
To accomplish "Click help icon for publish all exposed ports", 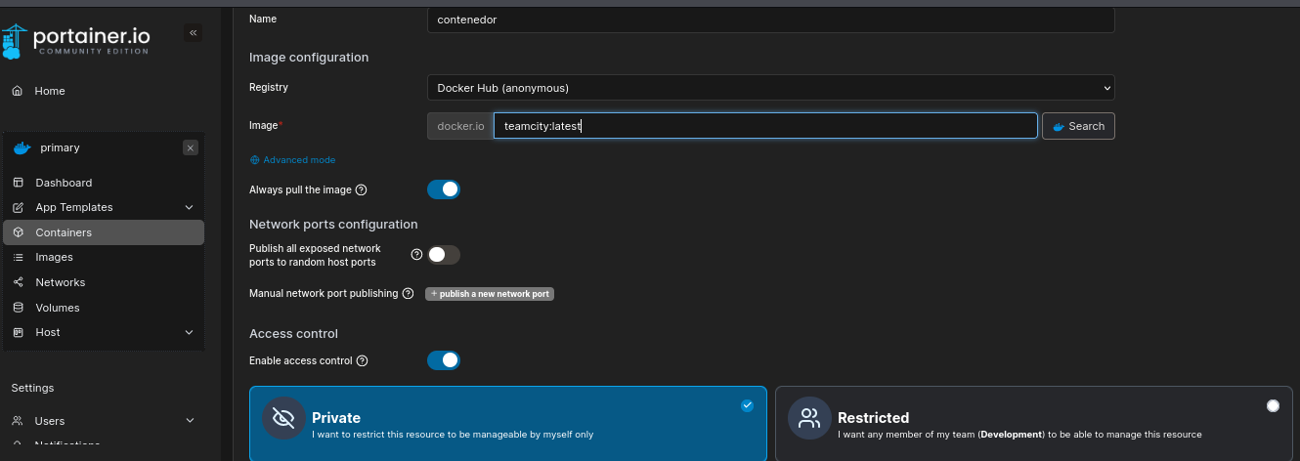I will point(416,255).
